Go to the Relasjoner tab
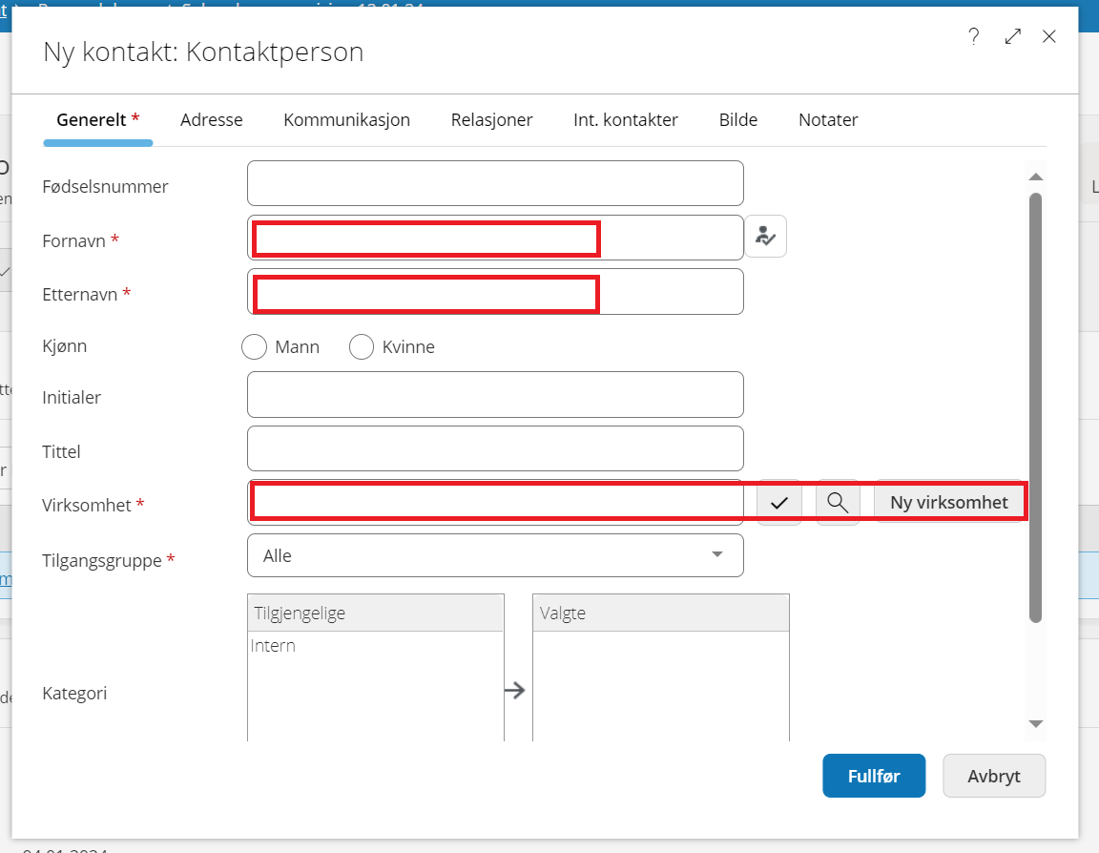 [491, 120]
